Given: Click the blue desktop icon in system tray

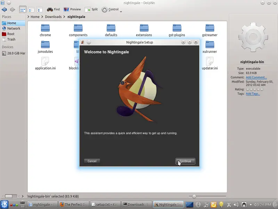Looking at the screenshot, I should click(189, 205).
